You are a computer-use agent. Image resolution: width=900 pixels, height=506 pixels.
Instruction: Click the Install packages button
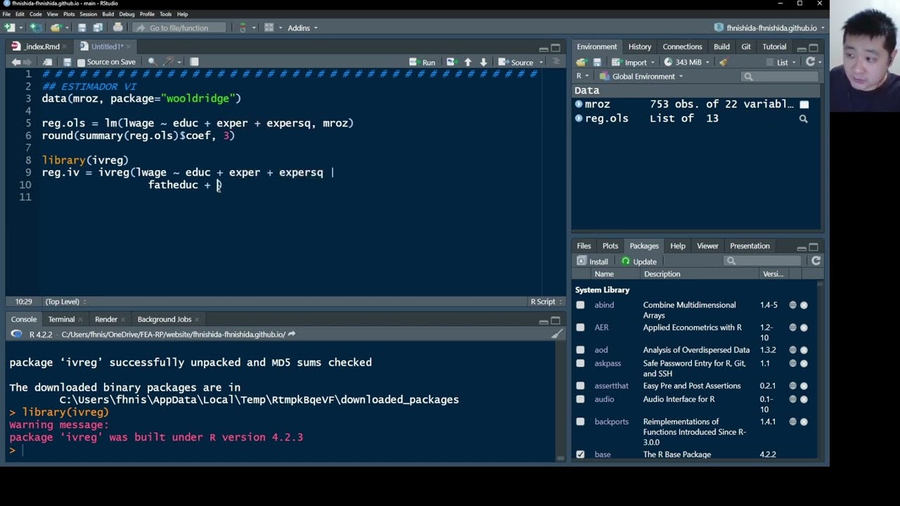(x=592, y=261)
